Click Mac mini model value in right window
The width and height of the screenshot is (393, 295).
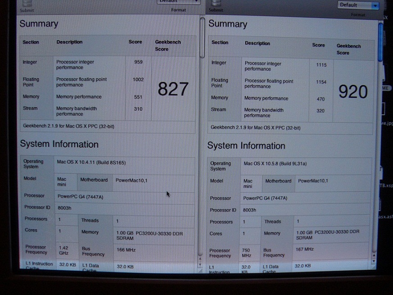[248, 184]
